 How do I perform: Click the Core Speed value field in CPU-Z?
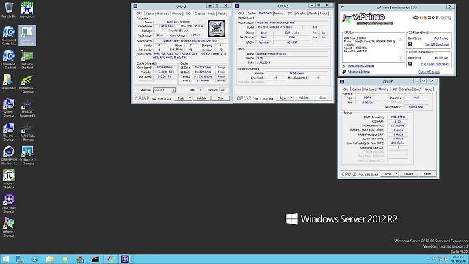[165, 68]
